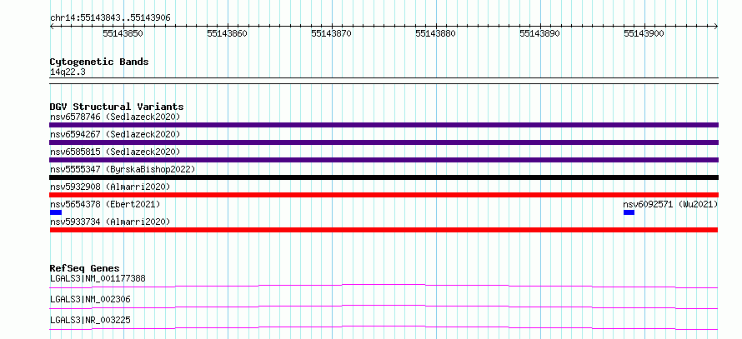
Task: Open gene LGALS3|NR_003225 label
Action: [90, 320]
